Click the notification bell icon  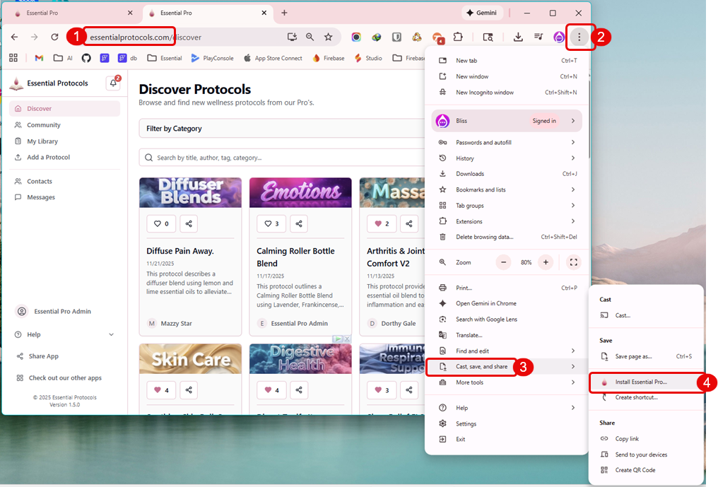tap(112, 83)
